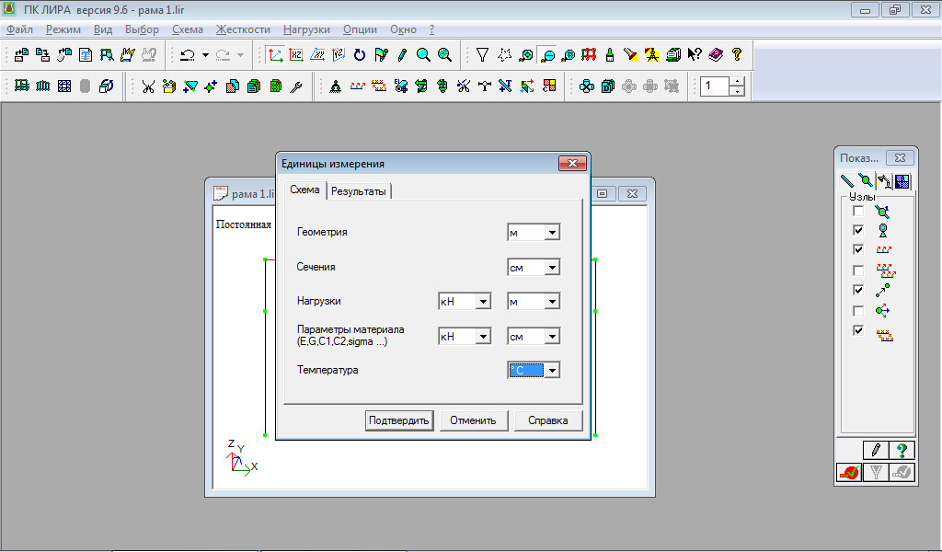942x552 pixels.
Task: Toggle the seventh checkbox under Узлы
Action: click(x=858, y=330)
